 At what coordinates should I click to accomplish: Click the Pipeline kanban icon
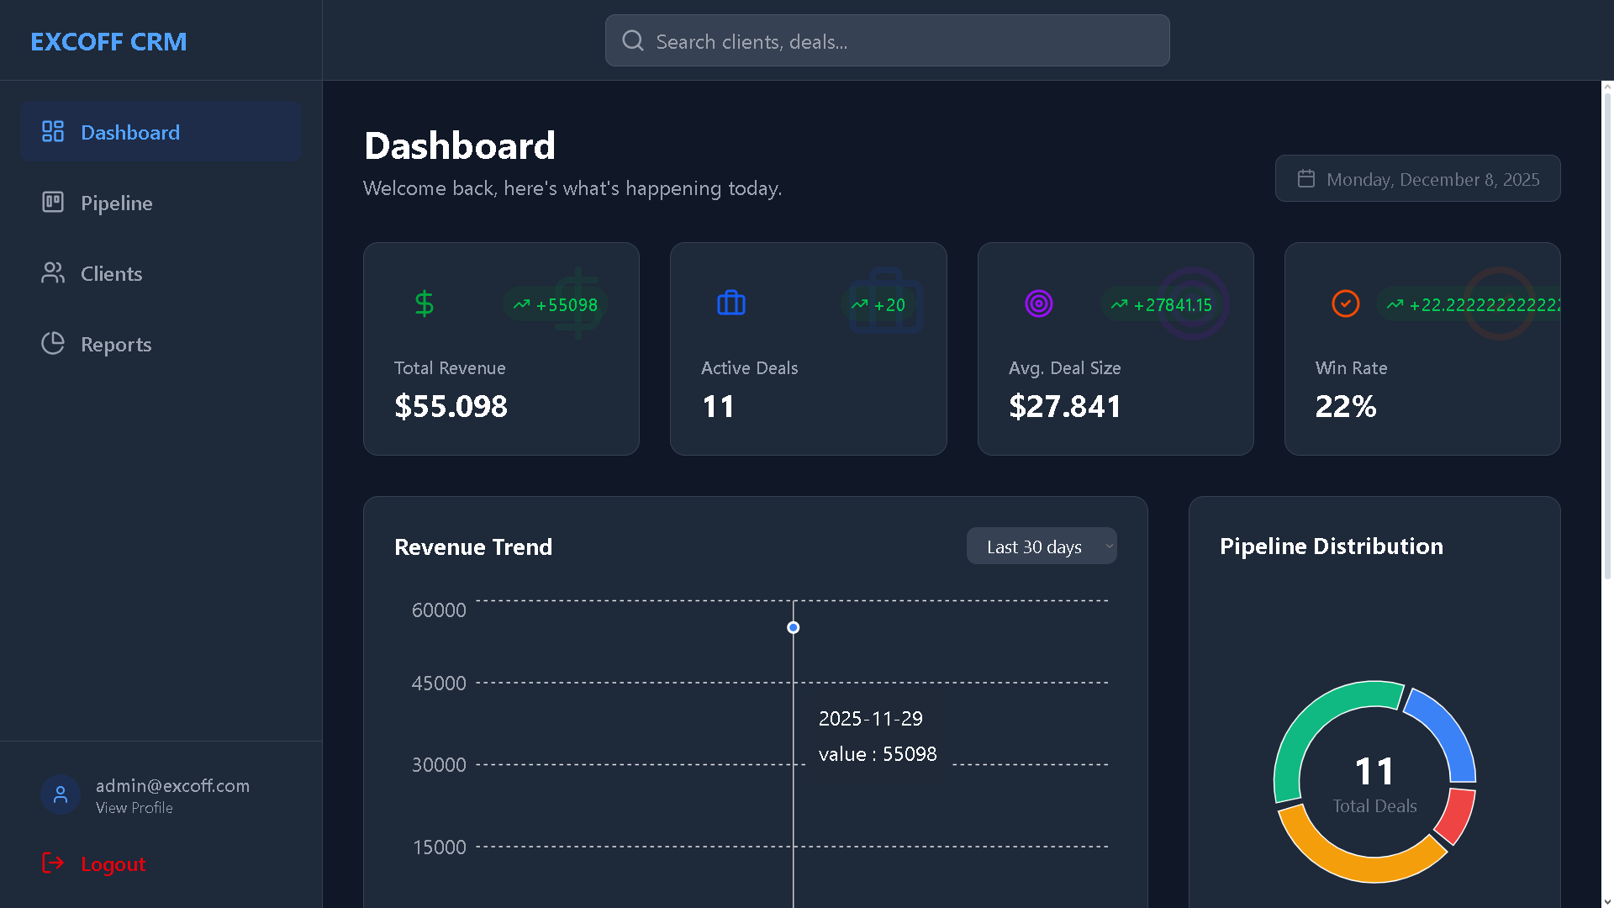tap(53, 202)
